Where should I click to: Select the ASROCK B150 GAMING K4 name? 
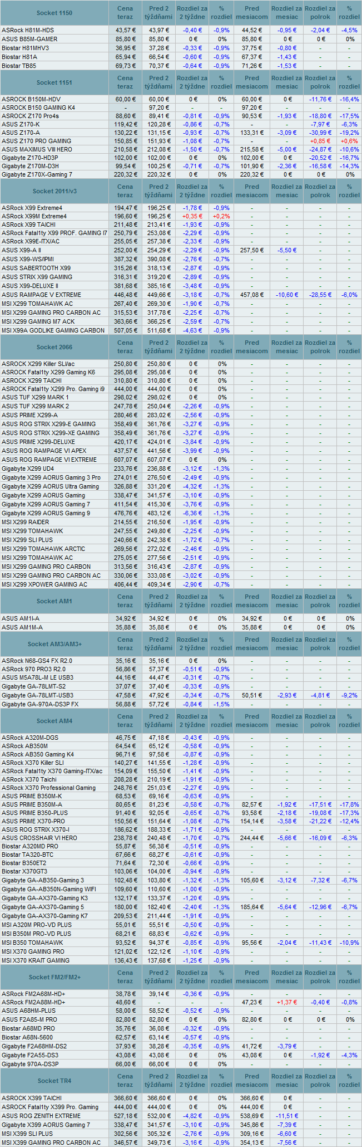[38, 108]
